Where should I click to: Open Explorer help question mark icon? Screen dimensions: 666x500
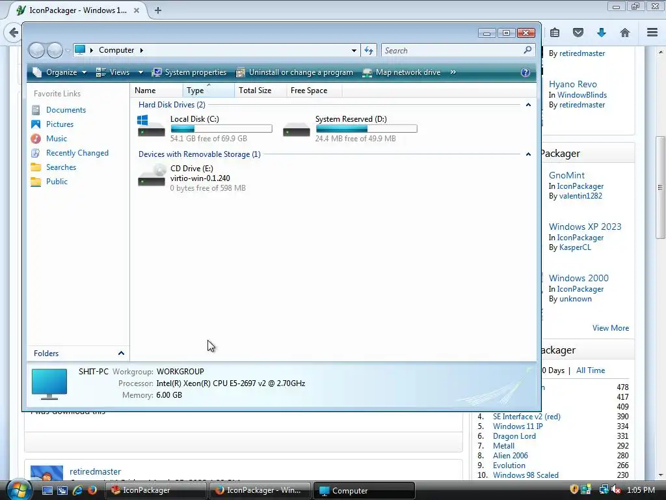coord(526,72)
